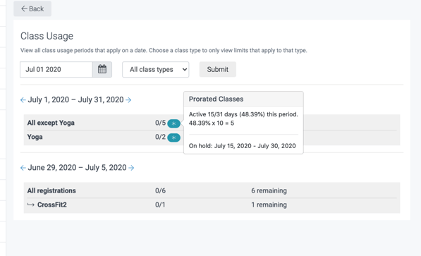
Task: Click the 6 remaining text
Action: pos(269,190)
